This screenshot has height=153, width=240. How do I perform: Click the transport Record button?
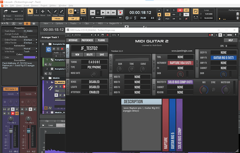pos(120,12)
